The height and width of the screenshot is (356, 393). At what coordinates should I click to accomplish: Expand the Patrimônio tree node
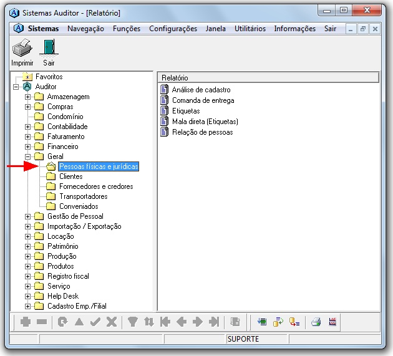coord(28,246)
